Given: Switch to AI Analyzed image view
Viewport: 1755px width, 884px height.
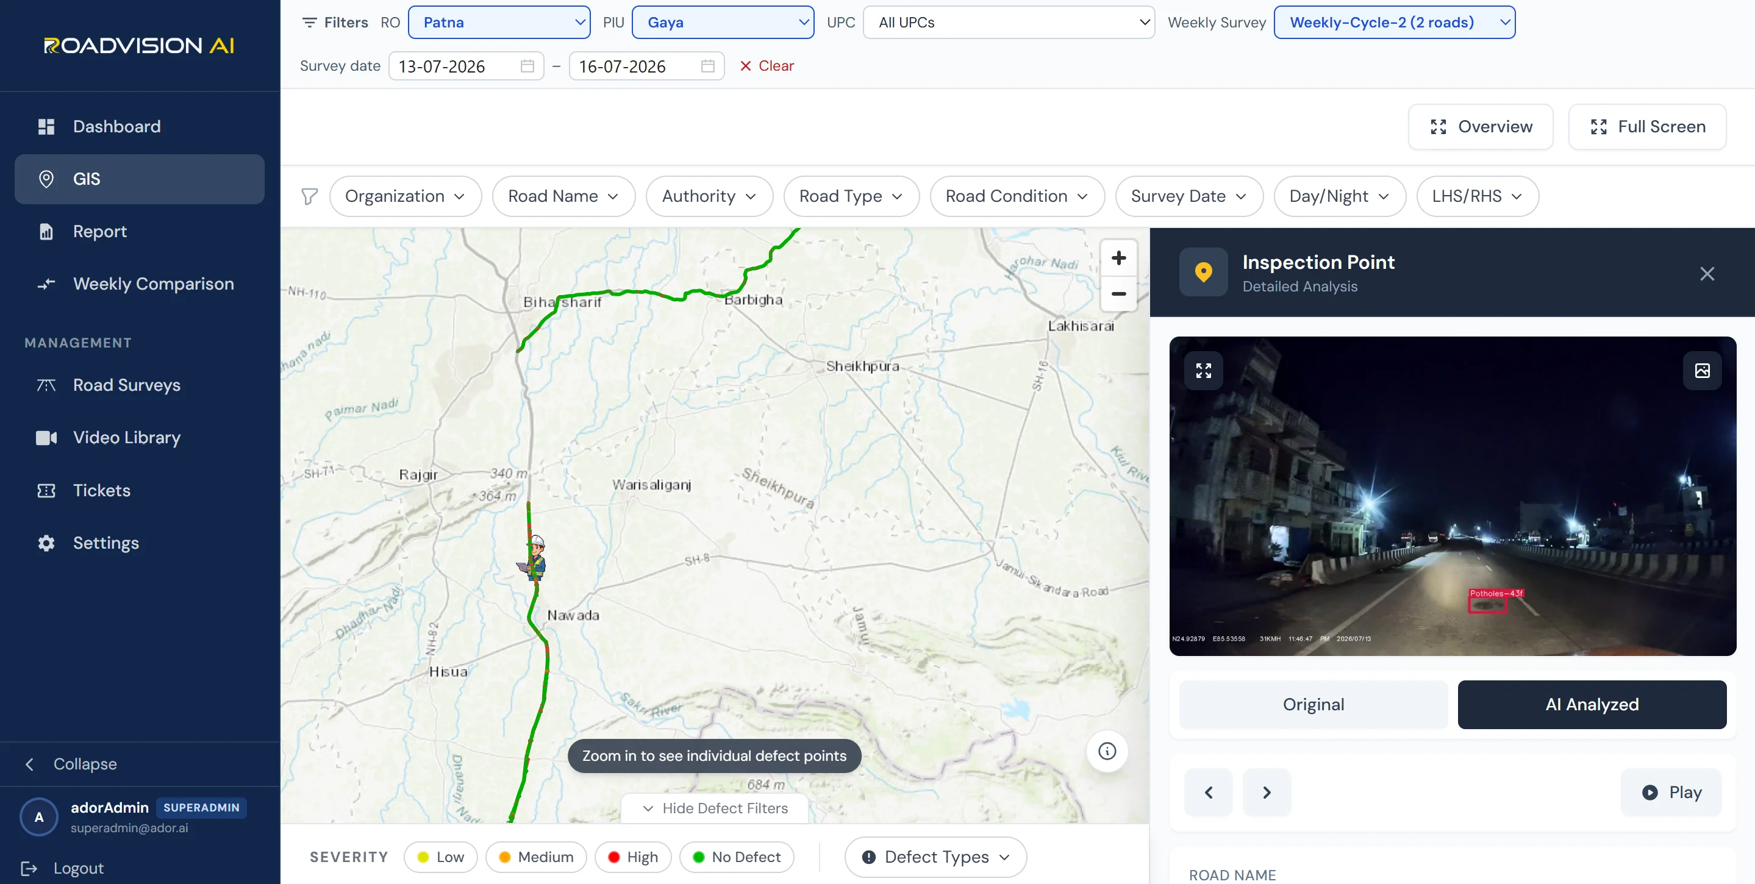Looking at the screenshot, I should point(1592,704).
